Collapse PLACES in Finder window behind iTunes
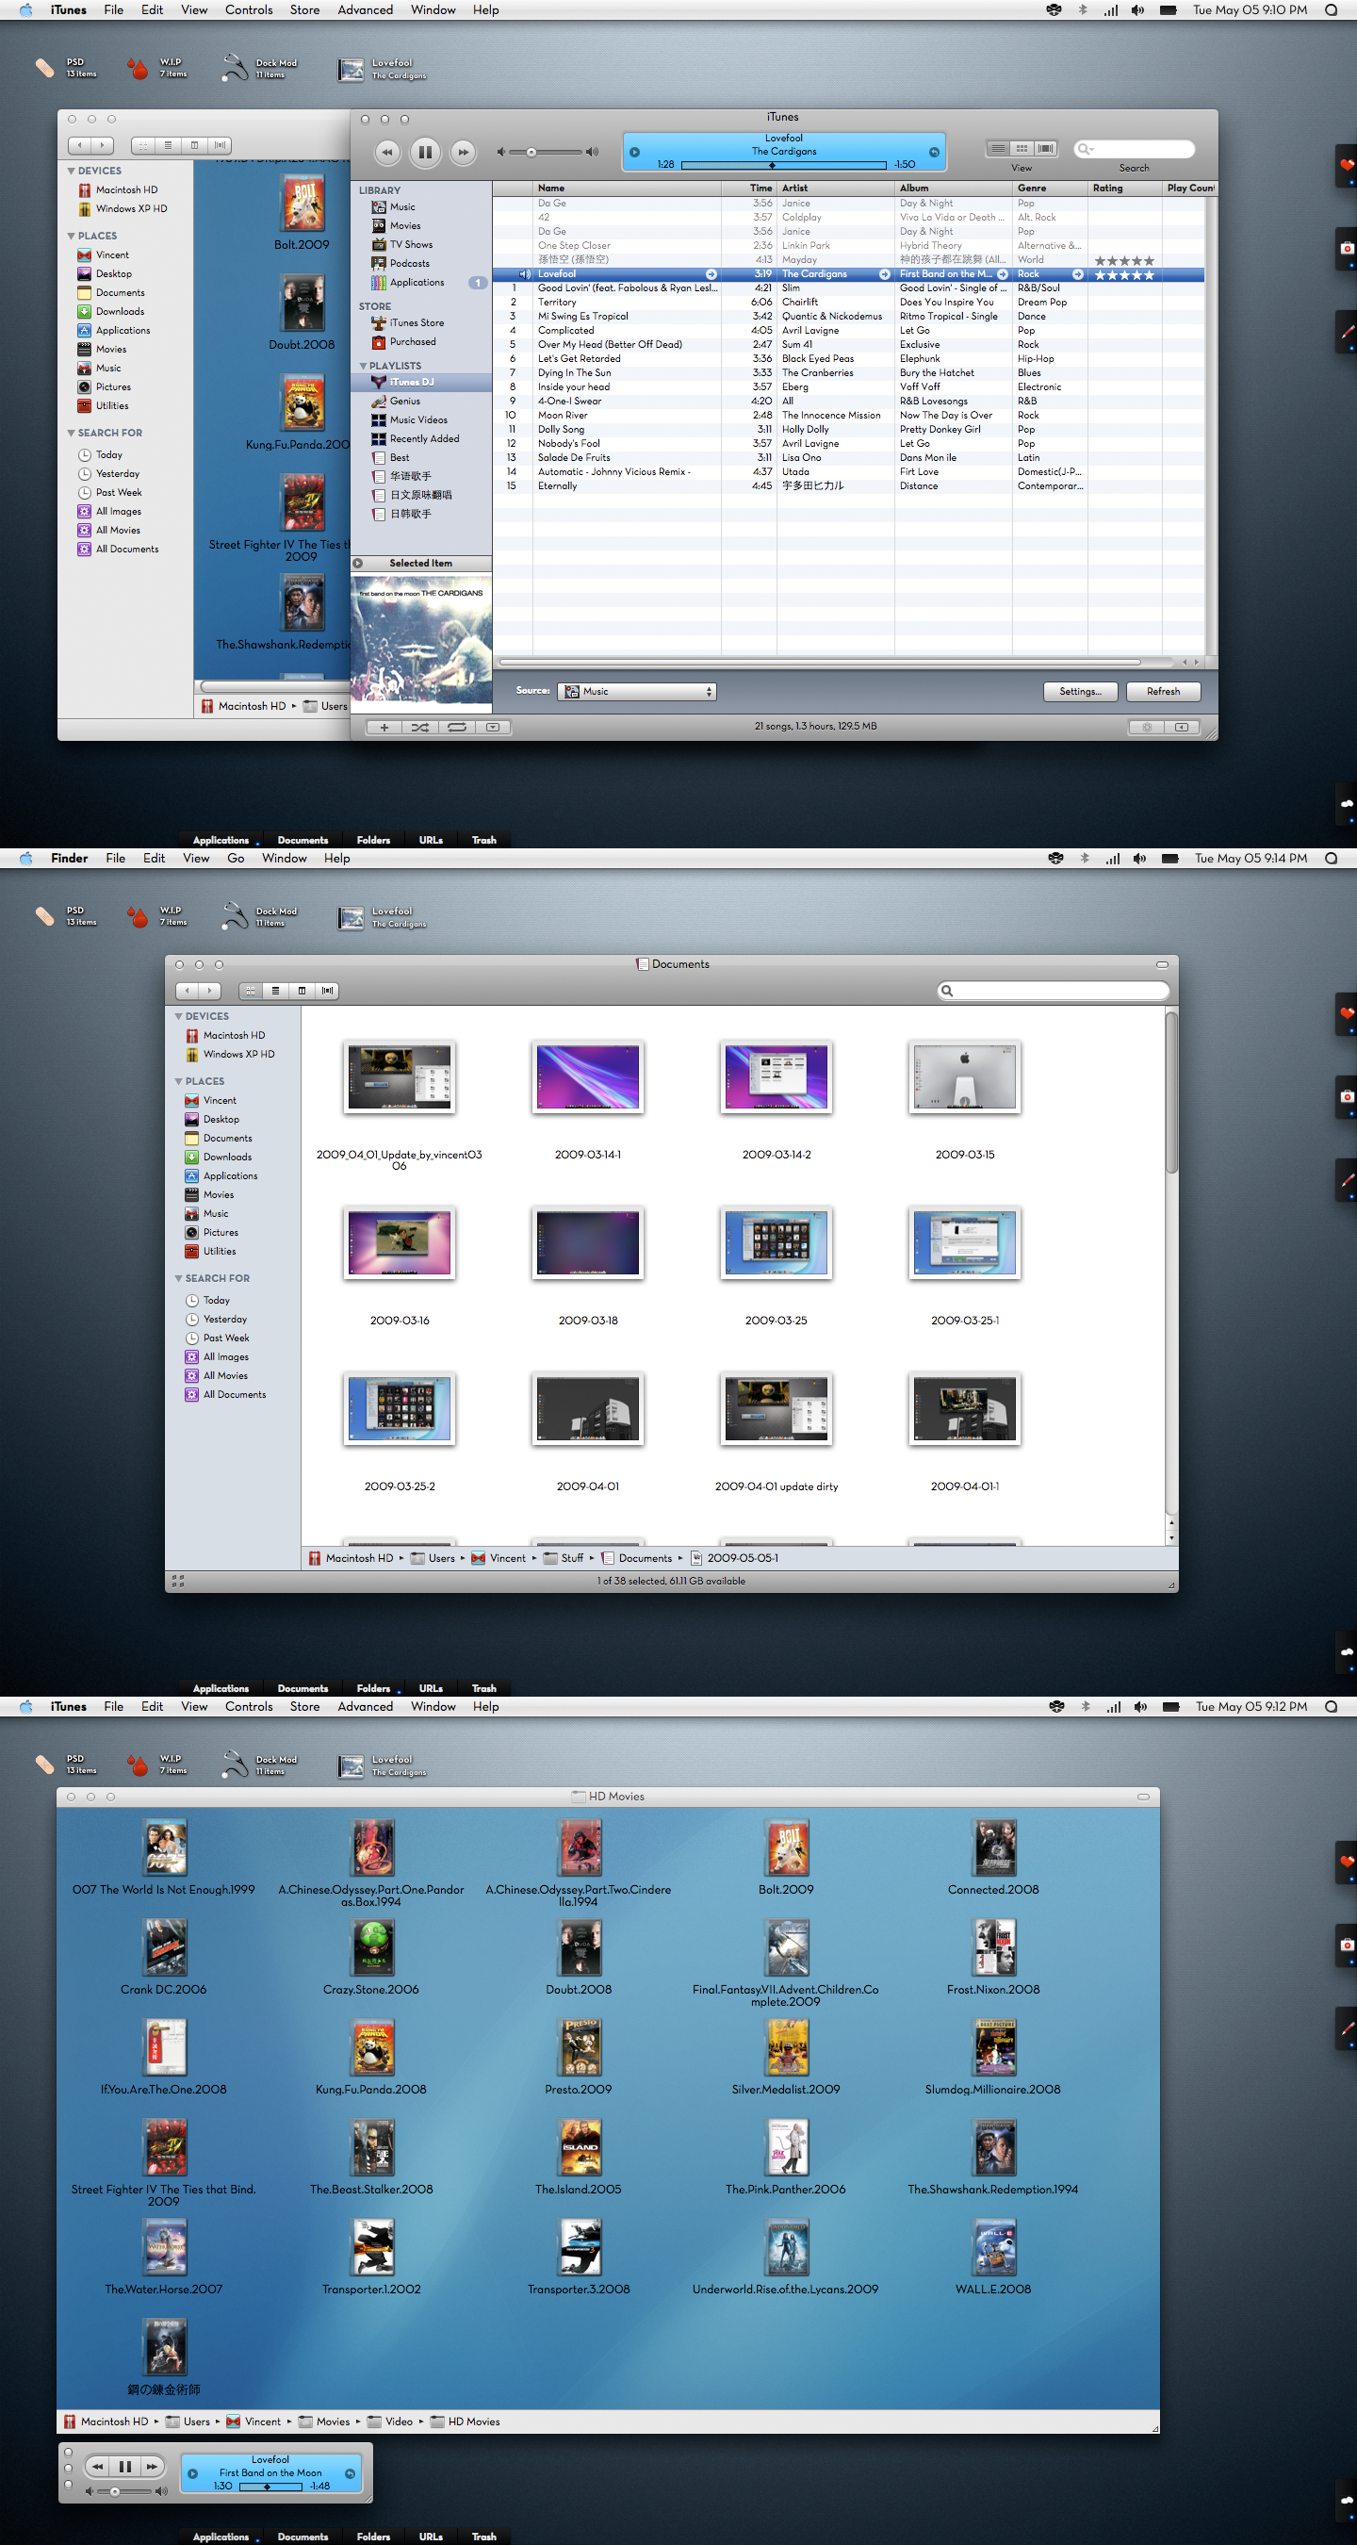The height and width of the screenshot is (2545, 1357). (x=71, y=237)
